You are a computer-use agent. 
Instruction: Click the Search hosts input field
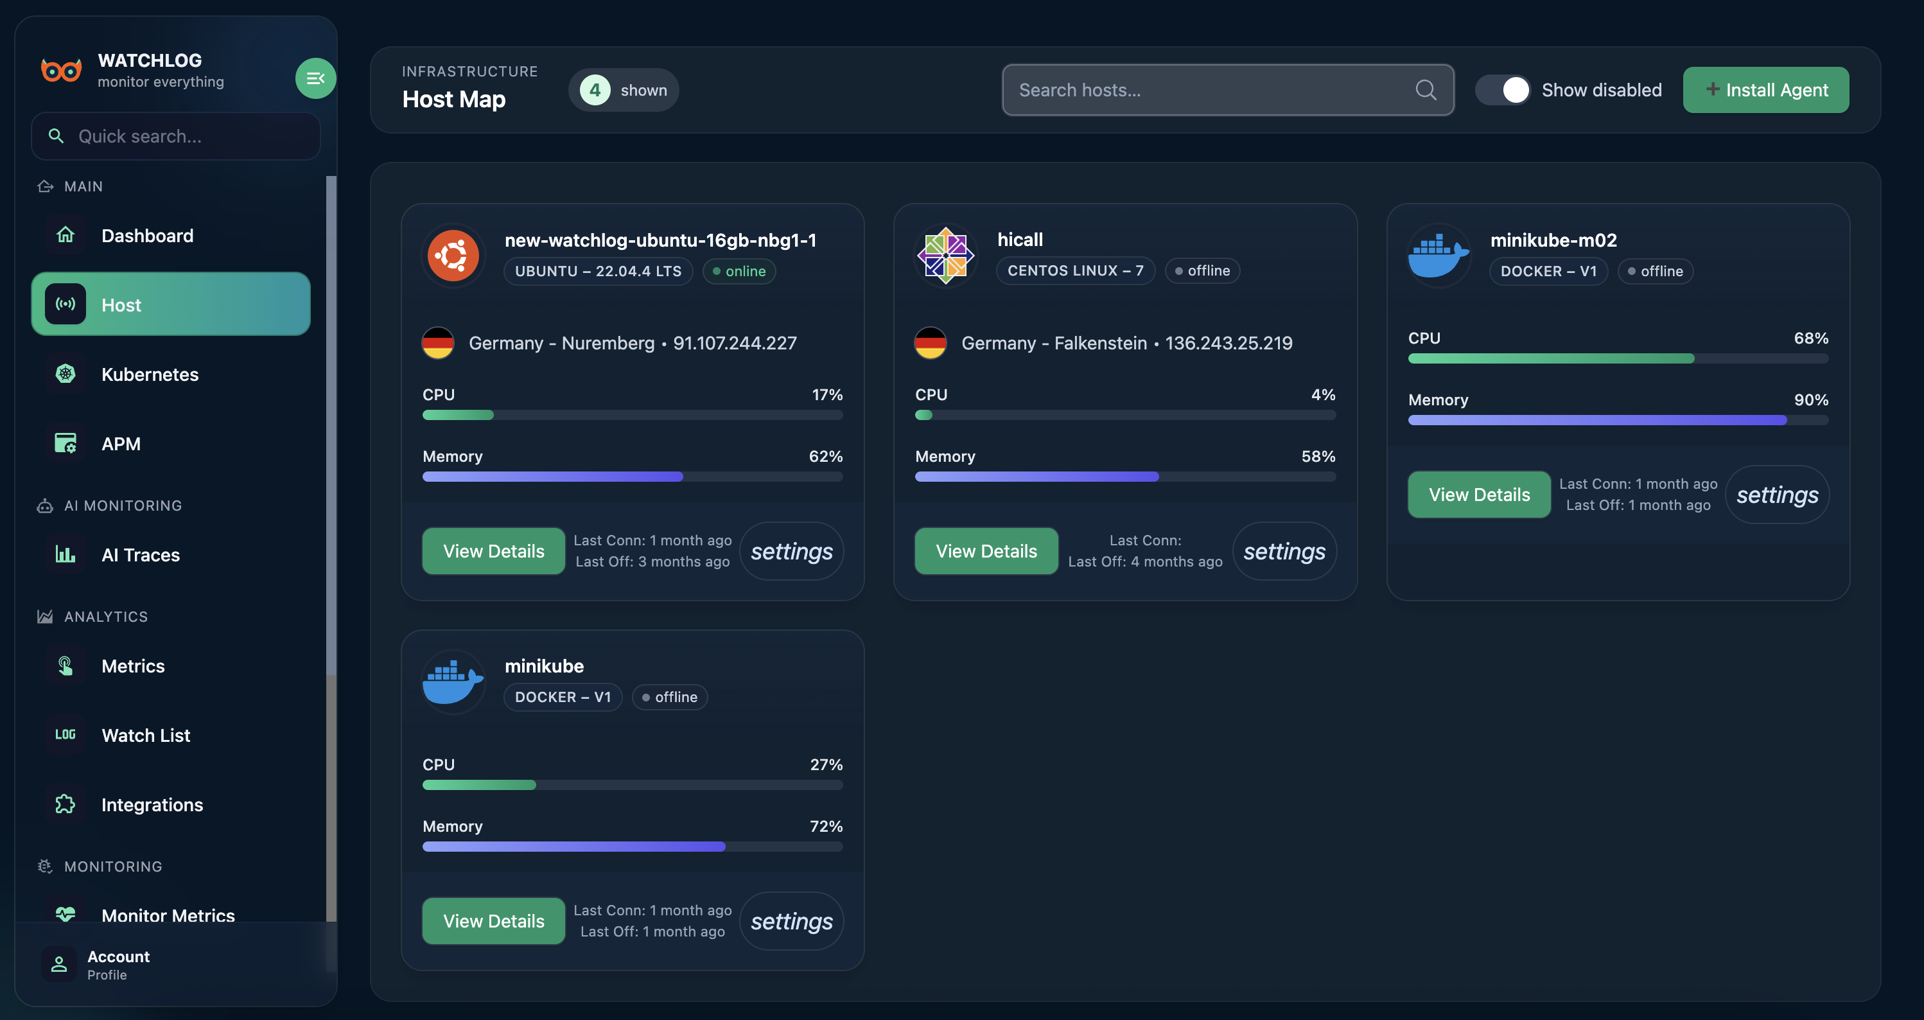(x=1227, y=90)
